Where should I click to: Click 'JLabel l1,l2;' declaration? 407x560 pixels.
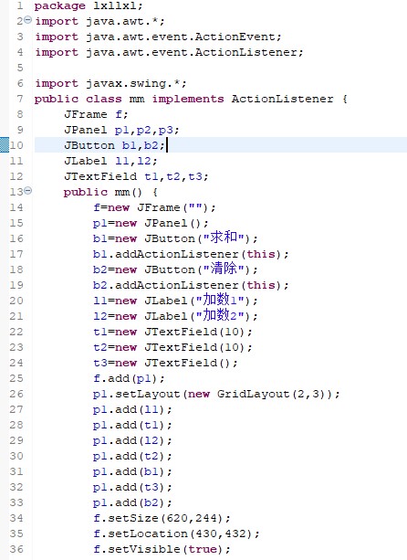pos(110,161)
